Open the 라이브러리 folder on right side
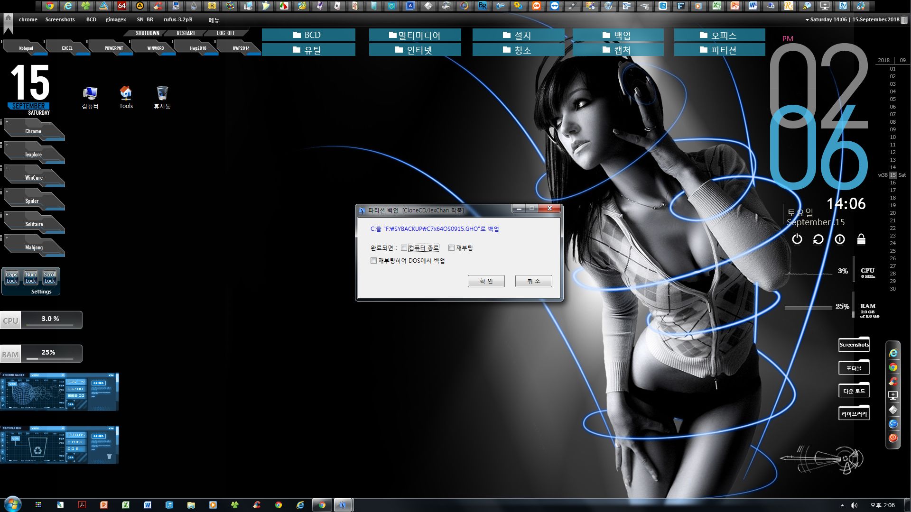This screenshot has width=911, height=512. coord(854,413)
